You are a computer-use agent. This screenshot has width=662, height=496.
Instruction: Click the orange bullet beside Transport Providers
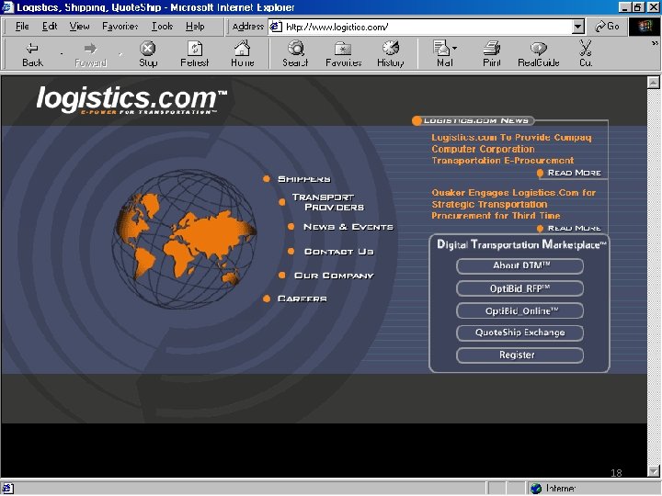(x=282, y=202)
